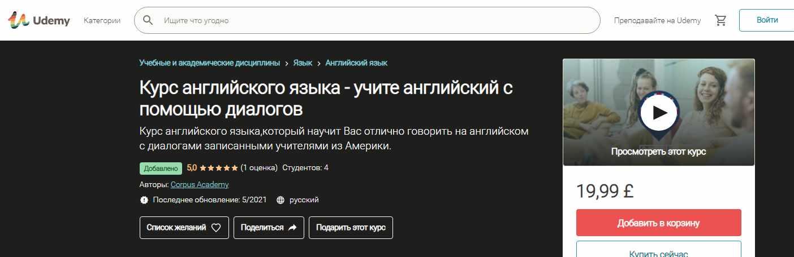The image size is (794, 257).
Task: Click the last update badge icon
Action: click(144, 200)
